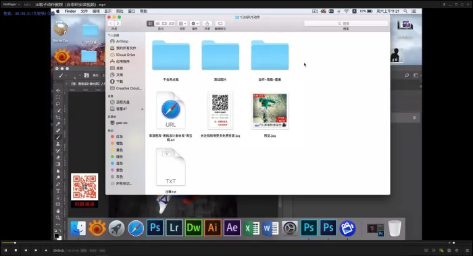Image resolution: width=473 pixels, height=256 pixels.
Task: Select the Crop tool in Photoshop
Action: pos(58,117)
